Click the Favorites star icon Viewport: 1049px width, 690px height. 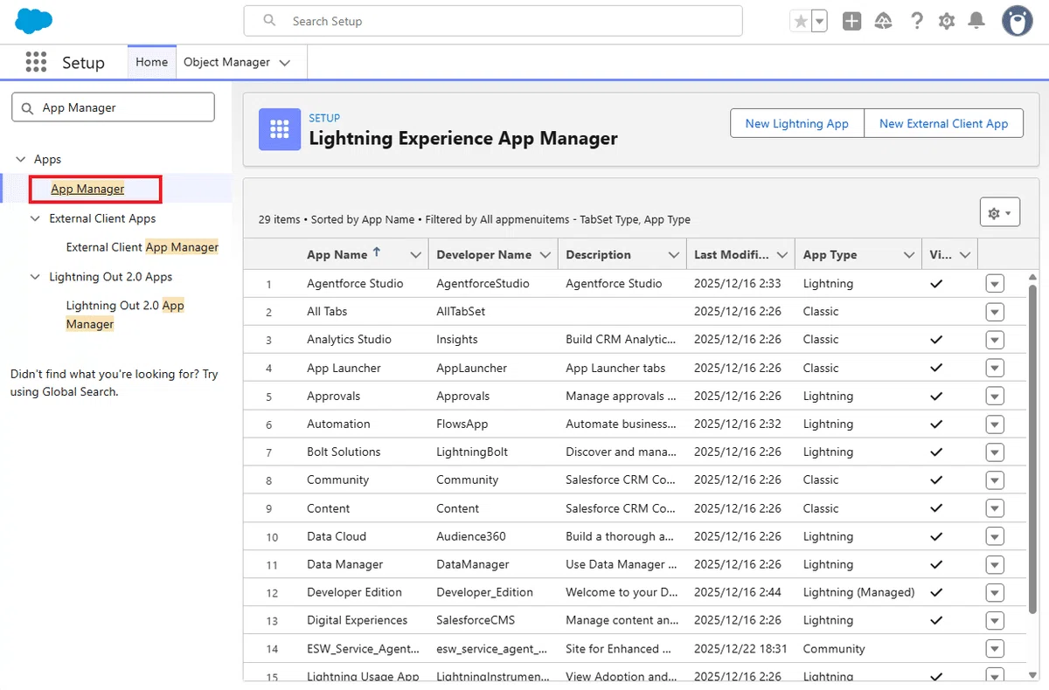tap(800, 21)
